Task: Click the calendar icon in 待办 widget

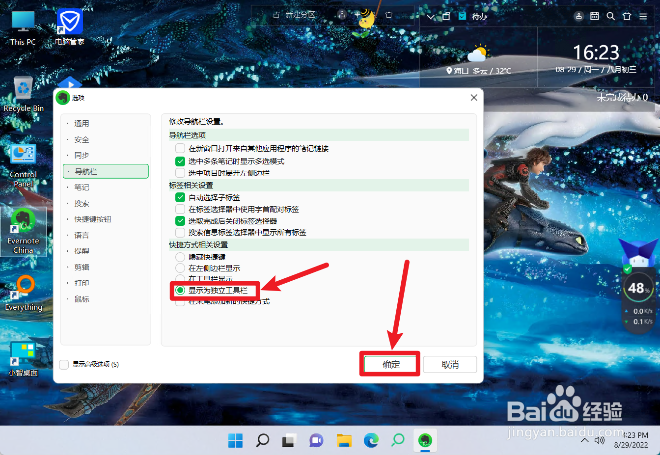Action: 595,16
